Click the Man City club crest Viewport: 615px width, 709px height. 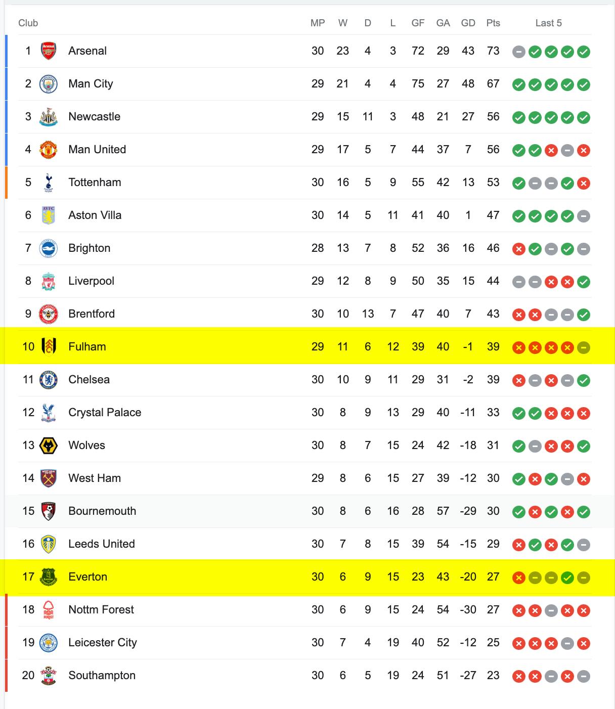pos(49,84)
